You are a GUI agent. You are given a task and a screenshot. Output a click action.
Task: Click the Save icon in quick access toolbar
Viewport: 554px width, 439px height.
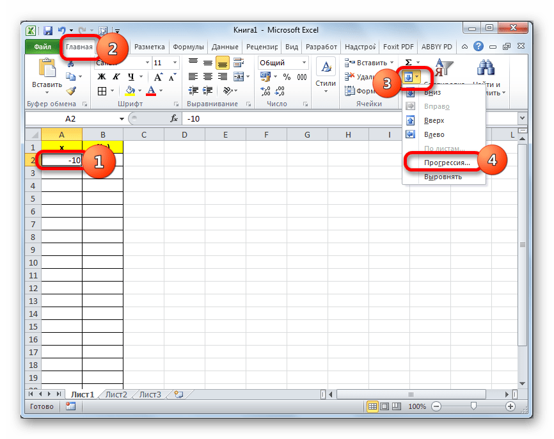tap(48, 31)
